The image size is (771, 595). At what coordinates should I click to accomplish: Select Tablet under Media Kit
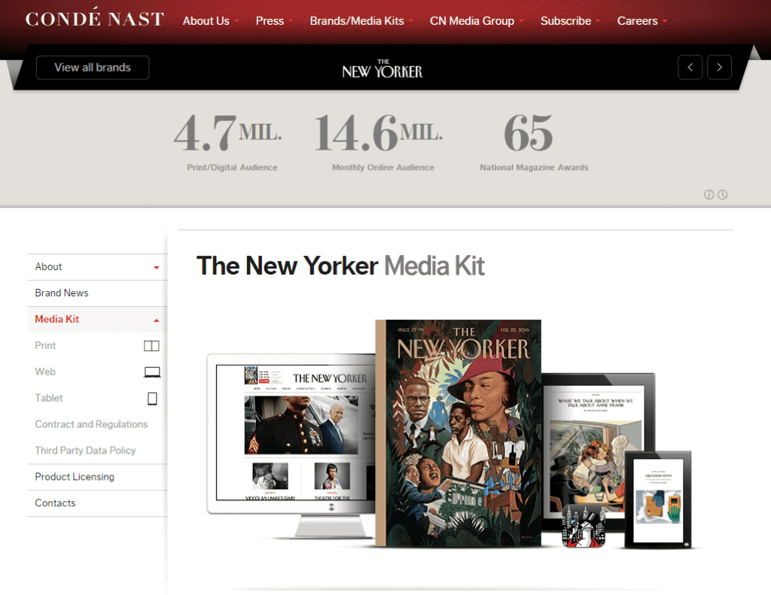49,398
